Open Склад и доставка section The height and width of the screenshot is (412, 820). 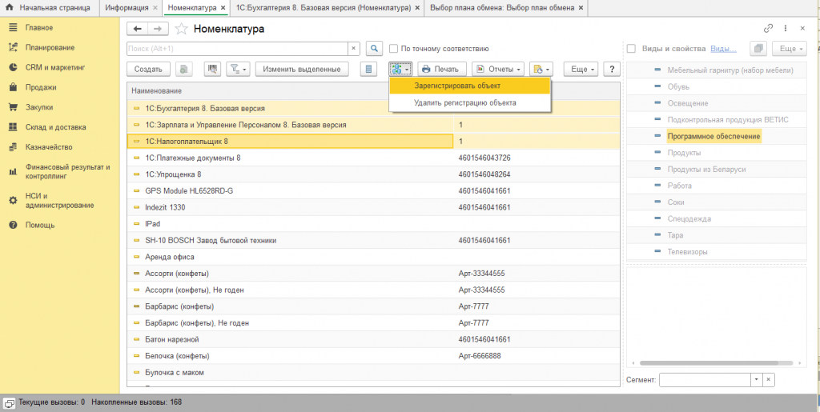click(55, 127)
